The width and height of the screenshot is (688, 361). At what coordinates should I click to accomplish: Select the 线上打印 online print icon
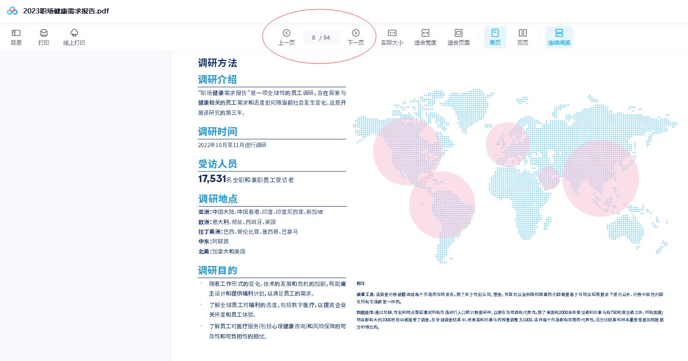(74, 37)
